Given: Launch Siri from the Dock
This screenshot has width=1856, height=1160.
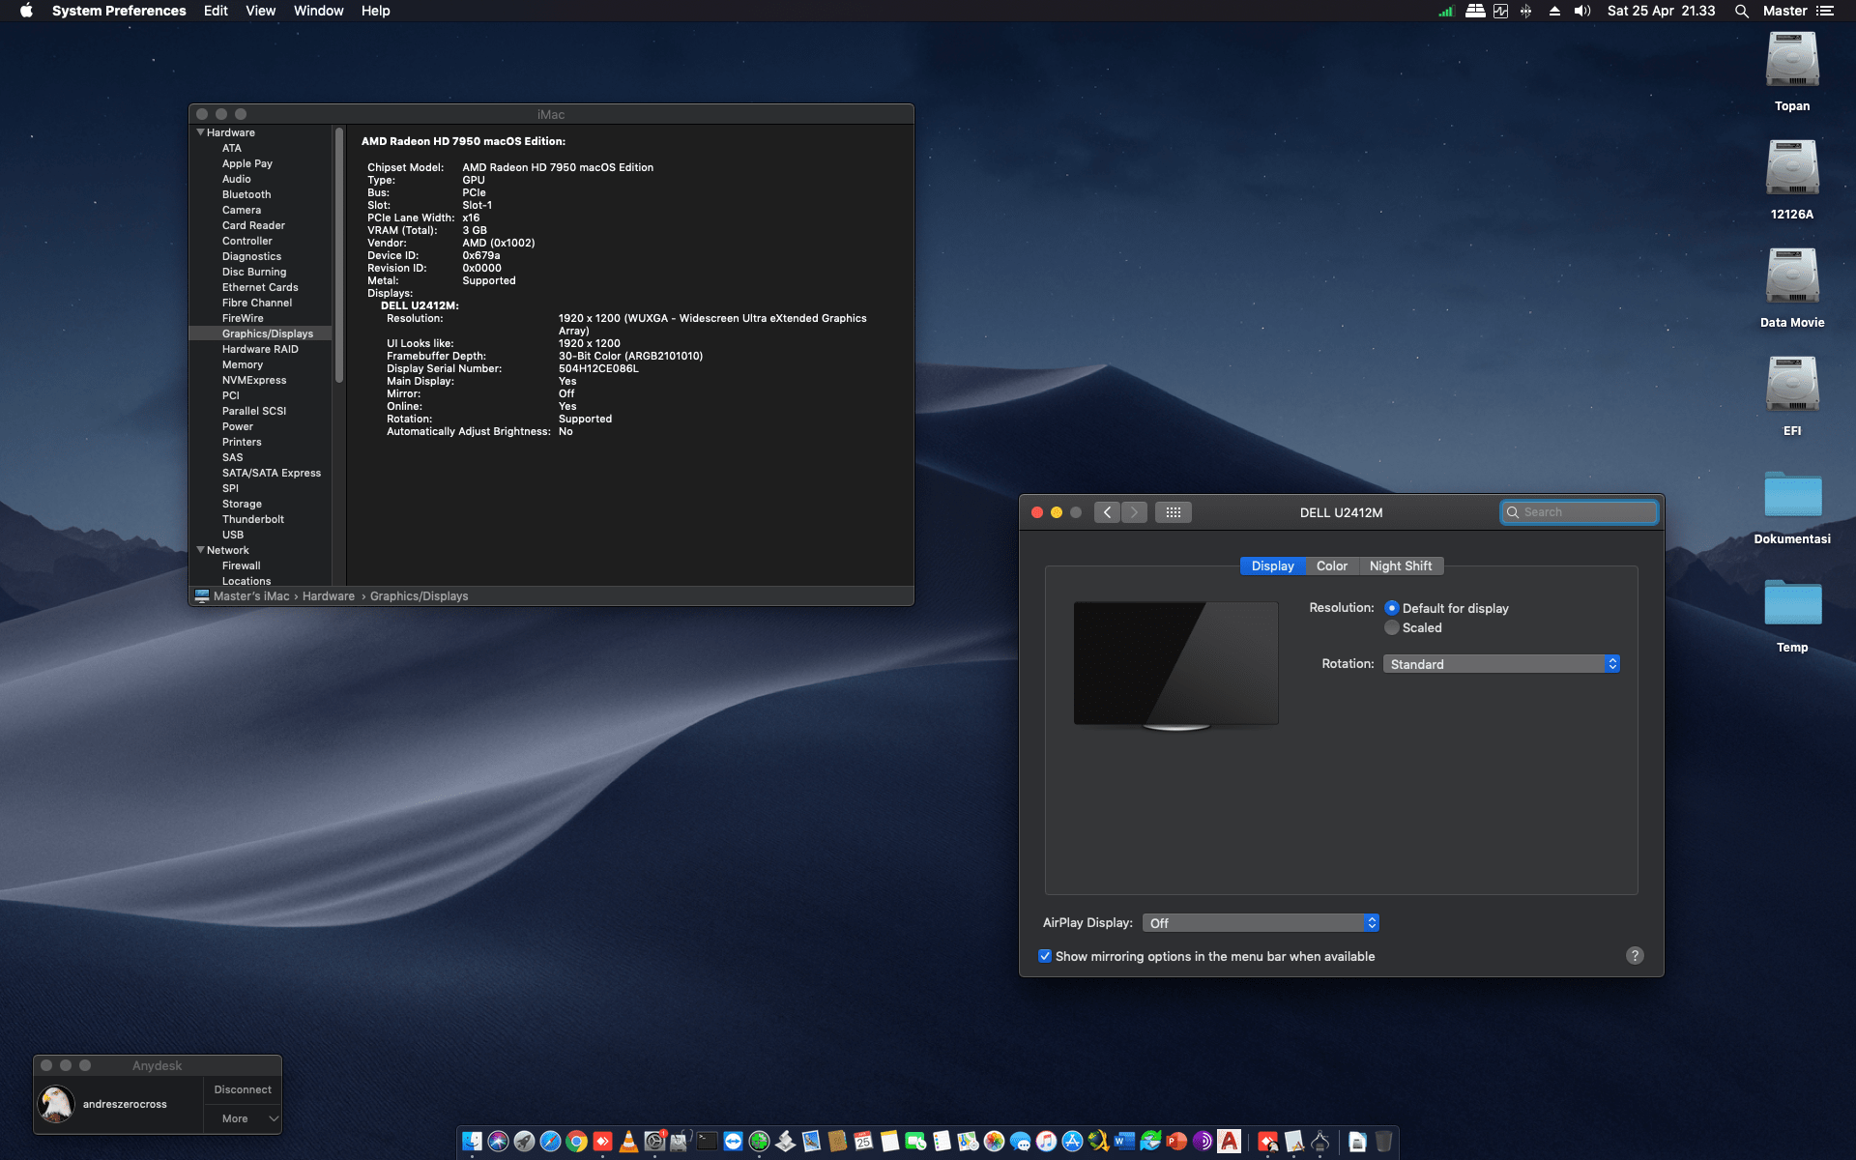Looking at the screenshot, I should [498, 1142].
